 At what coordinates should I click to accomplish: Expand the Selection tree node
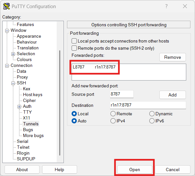click(13, 54)
